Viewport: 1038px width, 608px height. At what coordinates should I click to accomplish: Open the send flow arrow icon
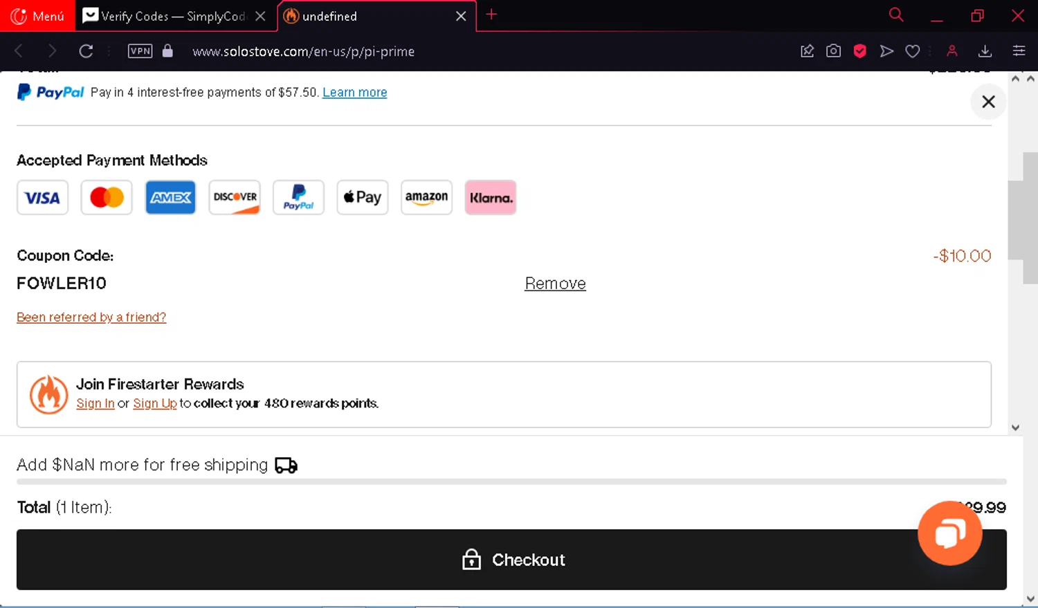886,51
